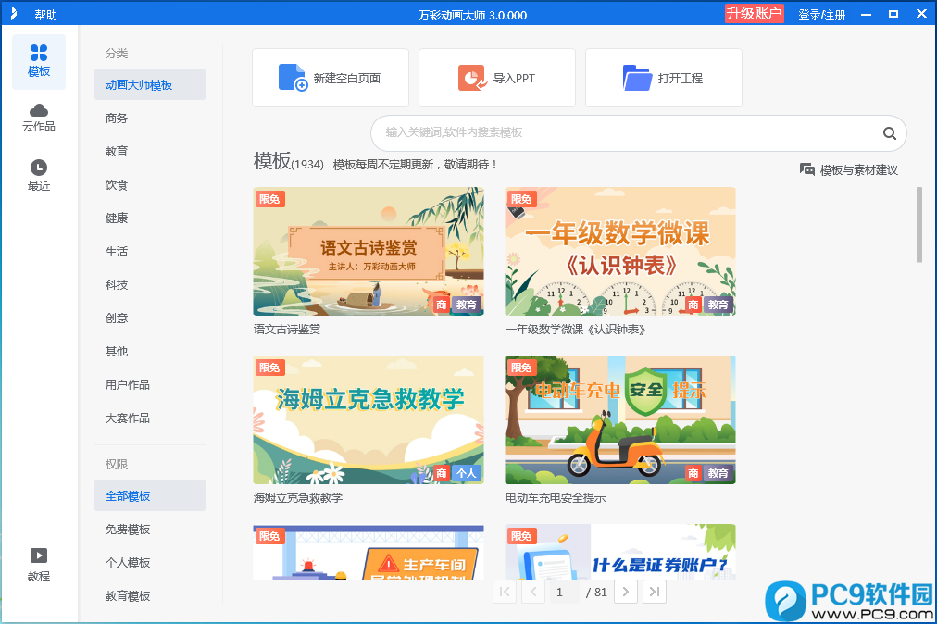This screenshot has height=624, width=937.
Task: Select 教育模板 permission filter
Action: [127, 596]
